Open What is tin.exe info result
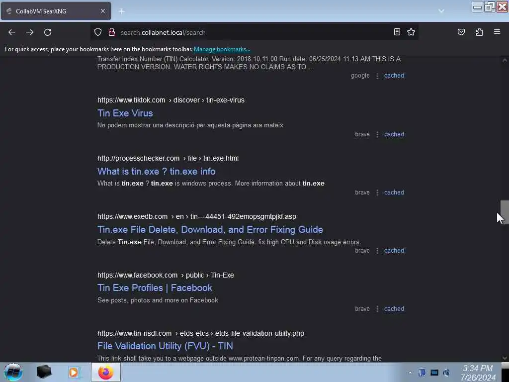Screen dimensions: 509x382 pyautogui.click(x=156, y=171)
